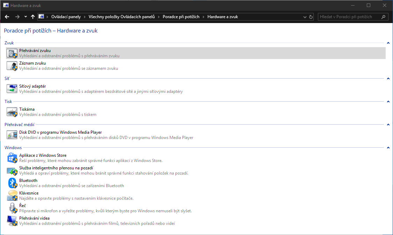Click the Přehrávání zvuku speaker icon
This screenshot has height=235, width=393.
(x=12, y=53)
